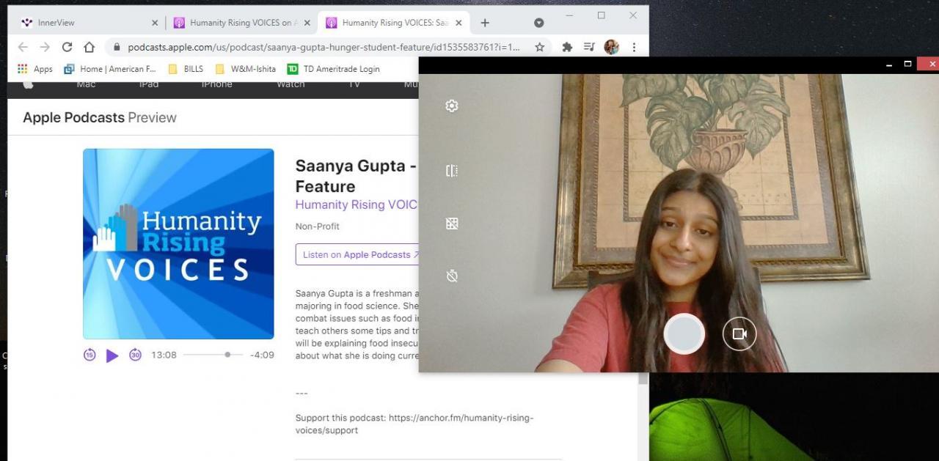Click elapsed time 13:08 text
The image size is (939, 461).
coord(164,355)
